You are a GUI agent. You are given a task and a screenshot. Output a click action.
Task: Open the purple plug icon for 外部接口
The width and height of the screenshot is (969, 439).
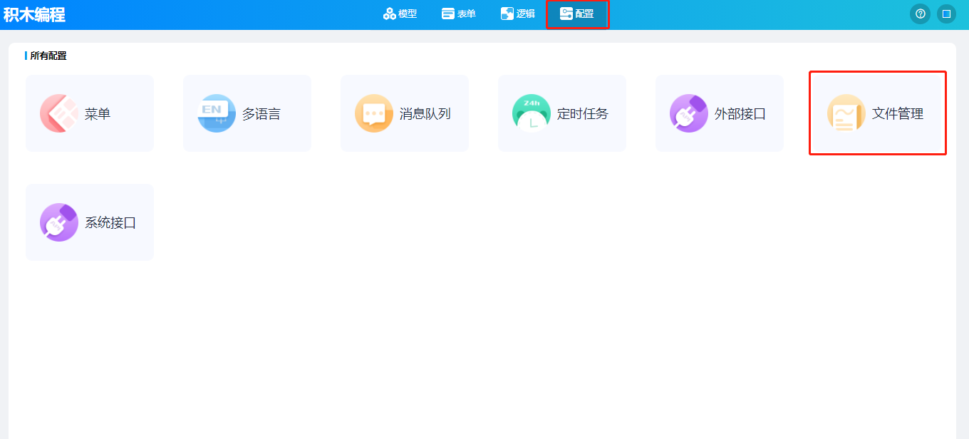point(689,113)
